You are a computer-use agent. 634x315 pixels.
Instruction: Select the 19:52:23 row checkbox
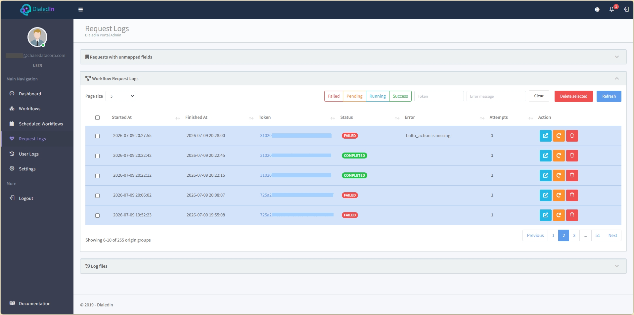point(97,215)
